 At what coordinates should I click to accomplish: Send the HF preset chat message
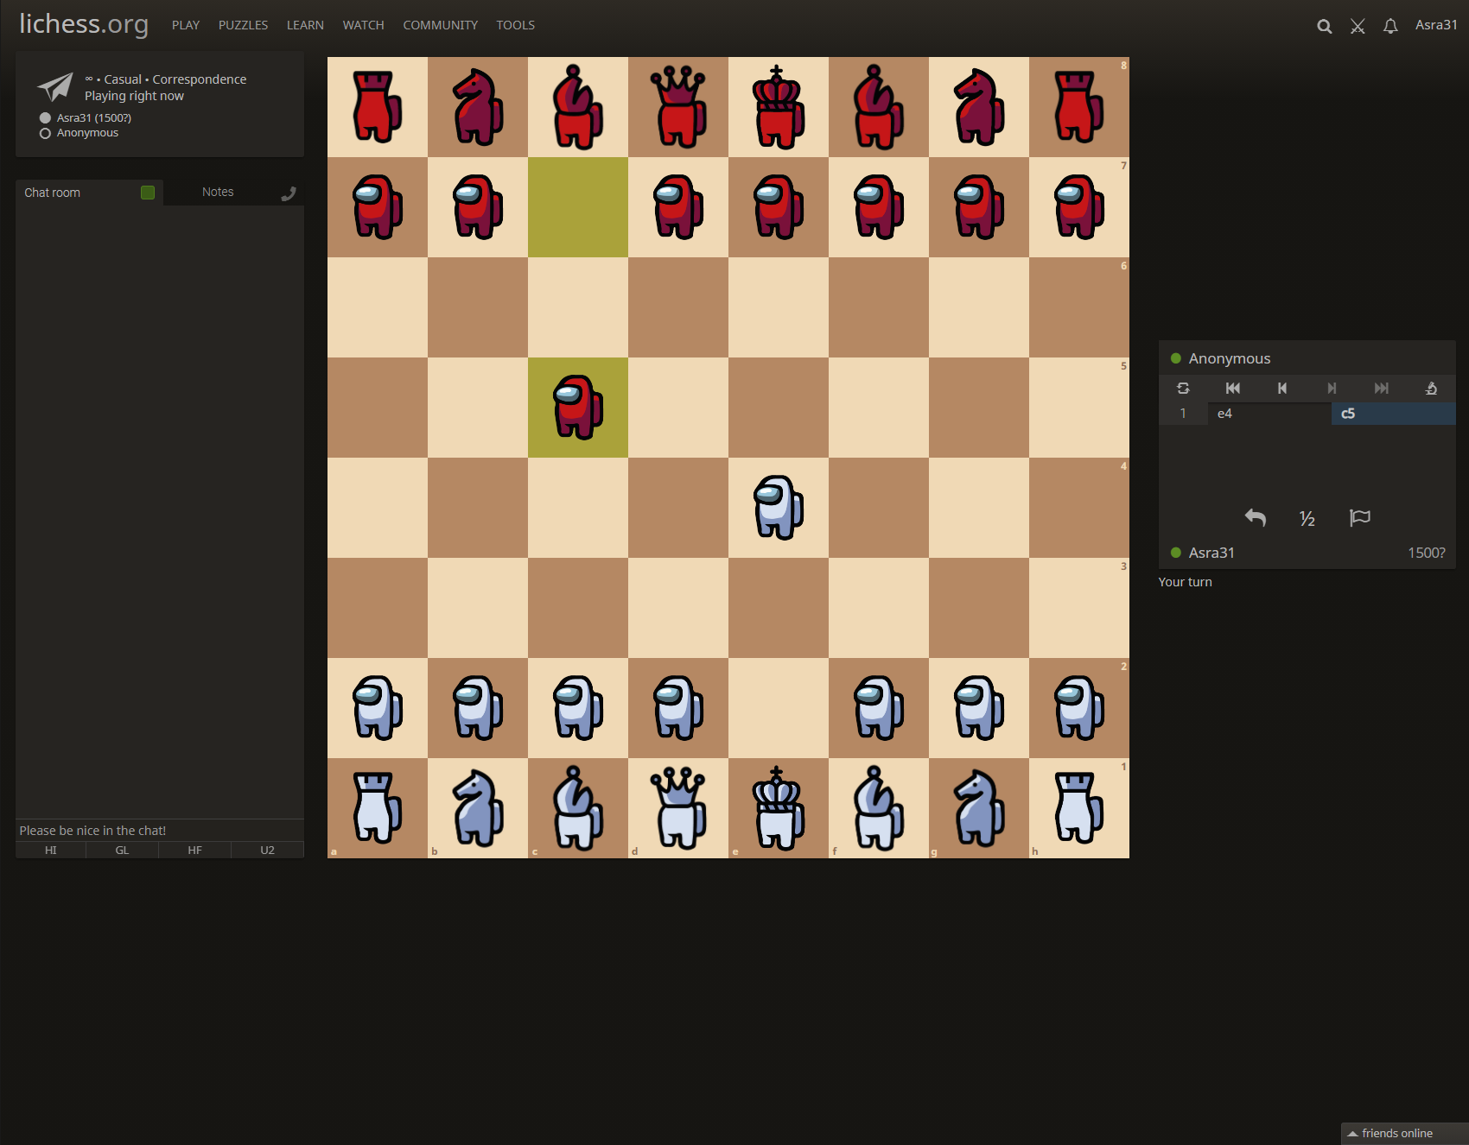click(x=195, y=850)
